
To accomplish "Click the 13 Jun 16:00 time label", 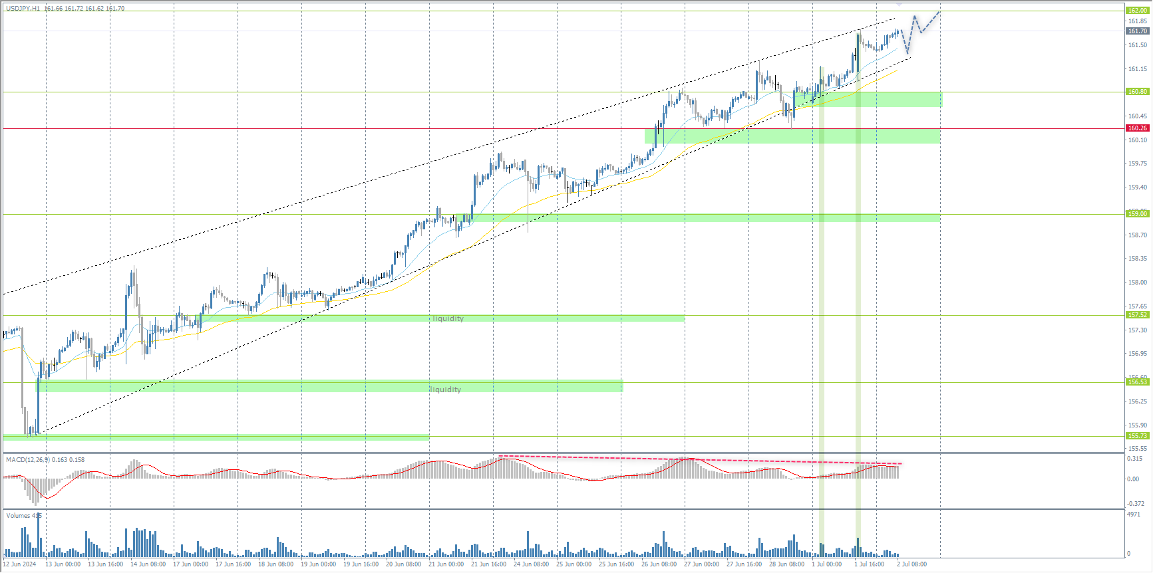I will pyautogui.click(x=106, y=564).
